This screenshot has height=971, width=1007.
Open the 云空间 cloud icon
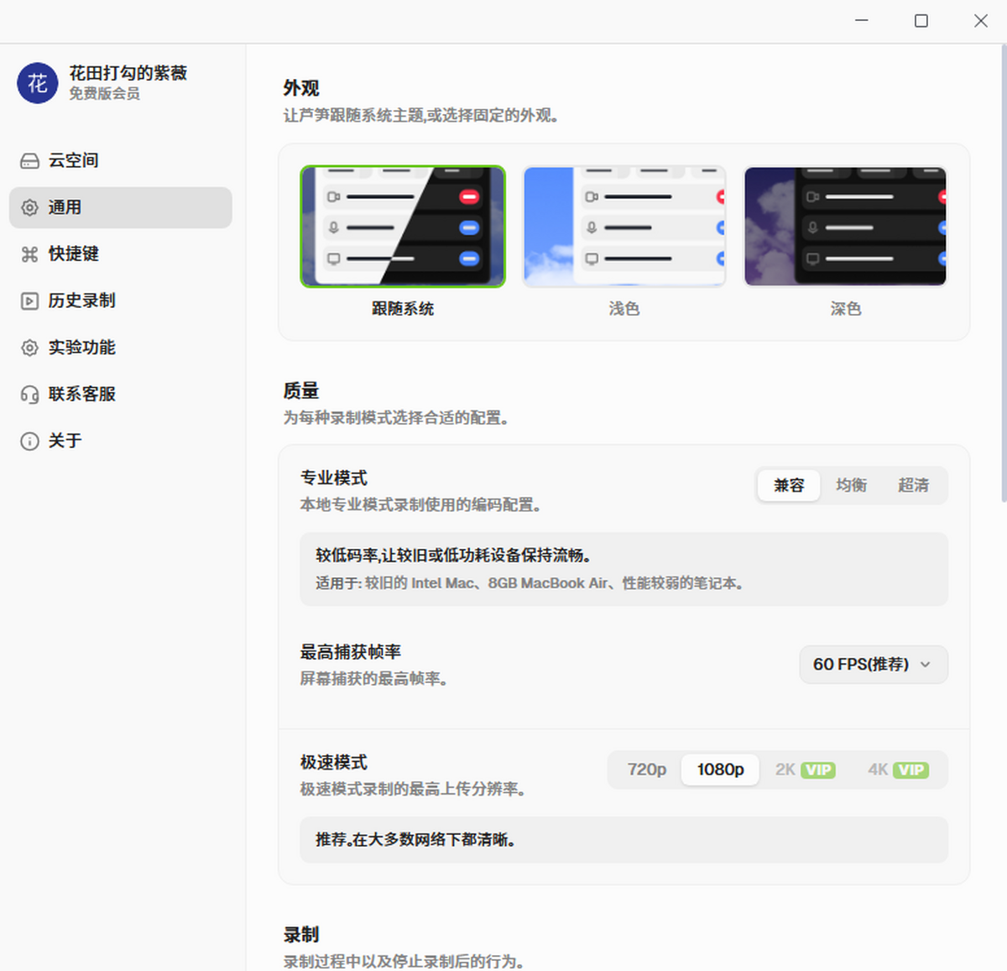tap(29, 160)
